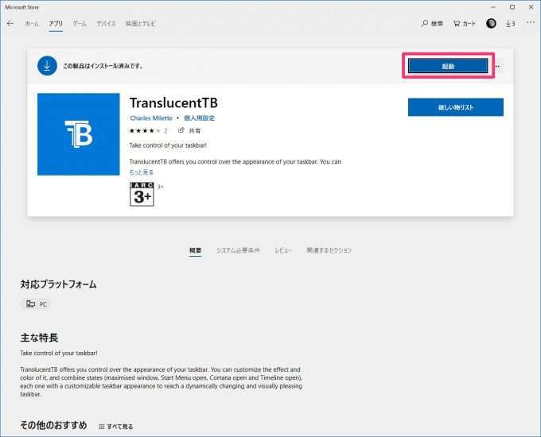
Task: Open the カート shopping cart
Action: (x=465, y=23)
